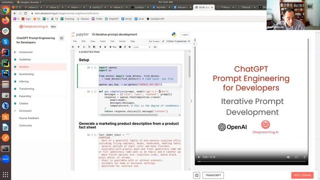Paste cells below in Jupyter toolbar

(x=94, y=47)
